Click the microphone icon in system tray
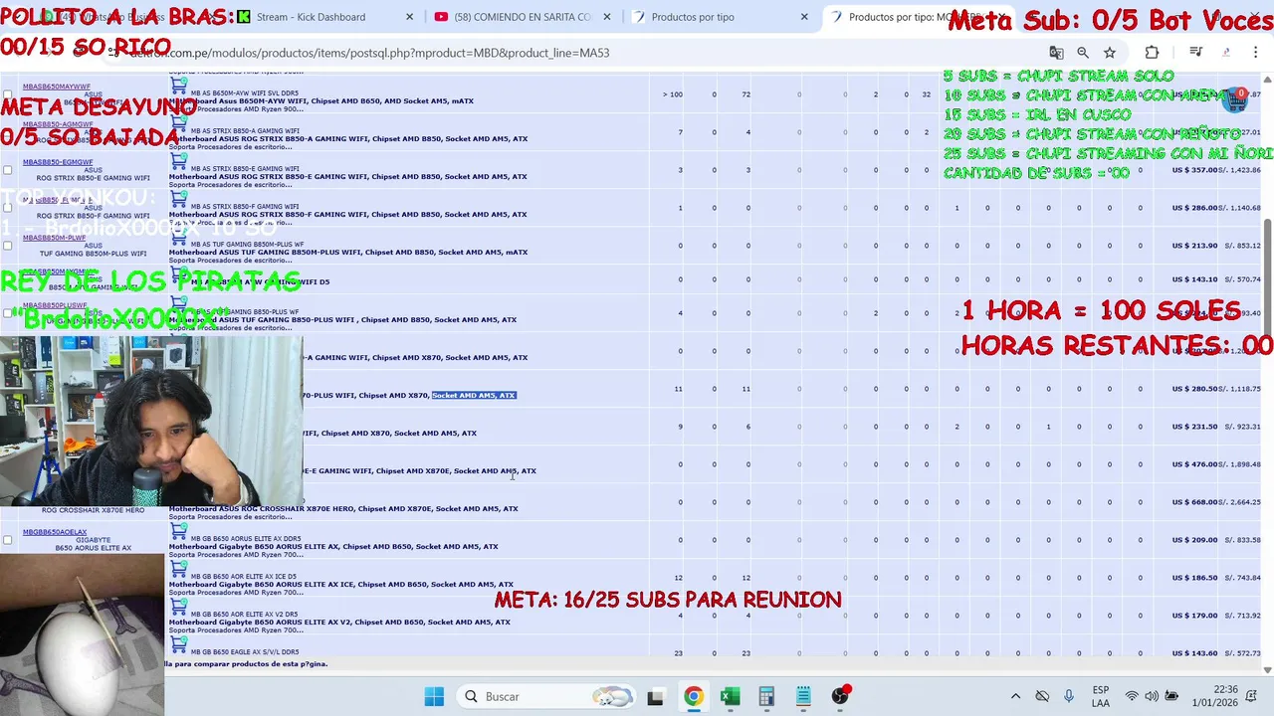The height and width of the screenshot is (716, 1274). (x=1069, y=696)
